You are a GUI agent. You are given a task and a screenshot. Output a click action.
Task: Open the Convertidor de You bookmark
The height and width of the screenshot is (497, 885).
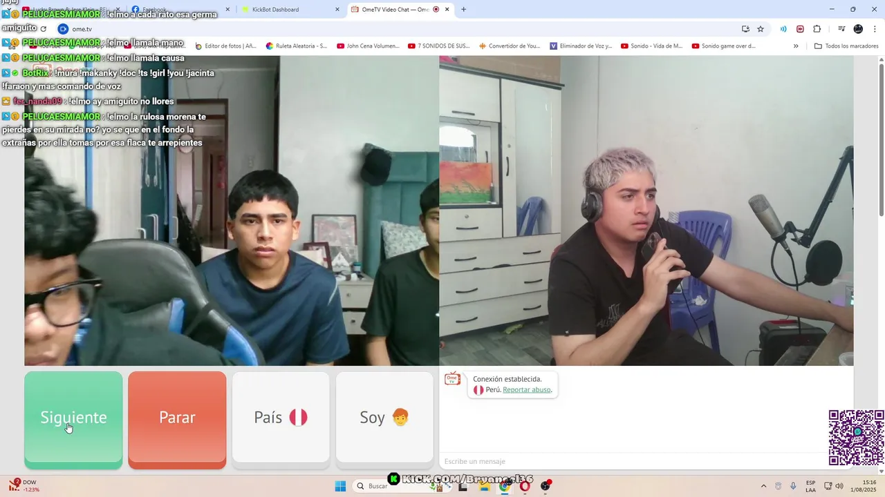coord(510,46)
